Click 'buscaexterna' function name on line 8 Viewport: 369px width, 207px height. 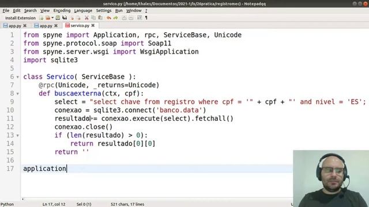[78, 93]
